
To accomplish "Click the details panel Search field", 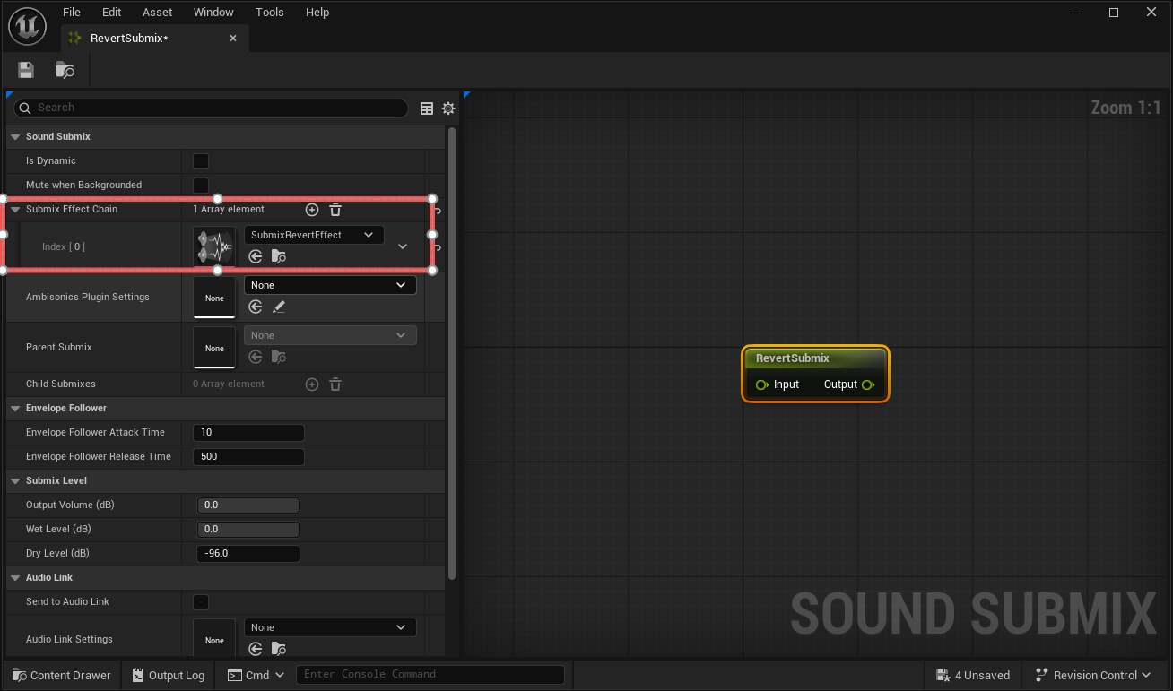I will (209, 108).
